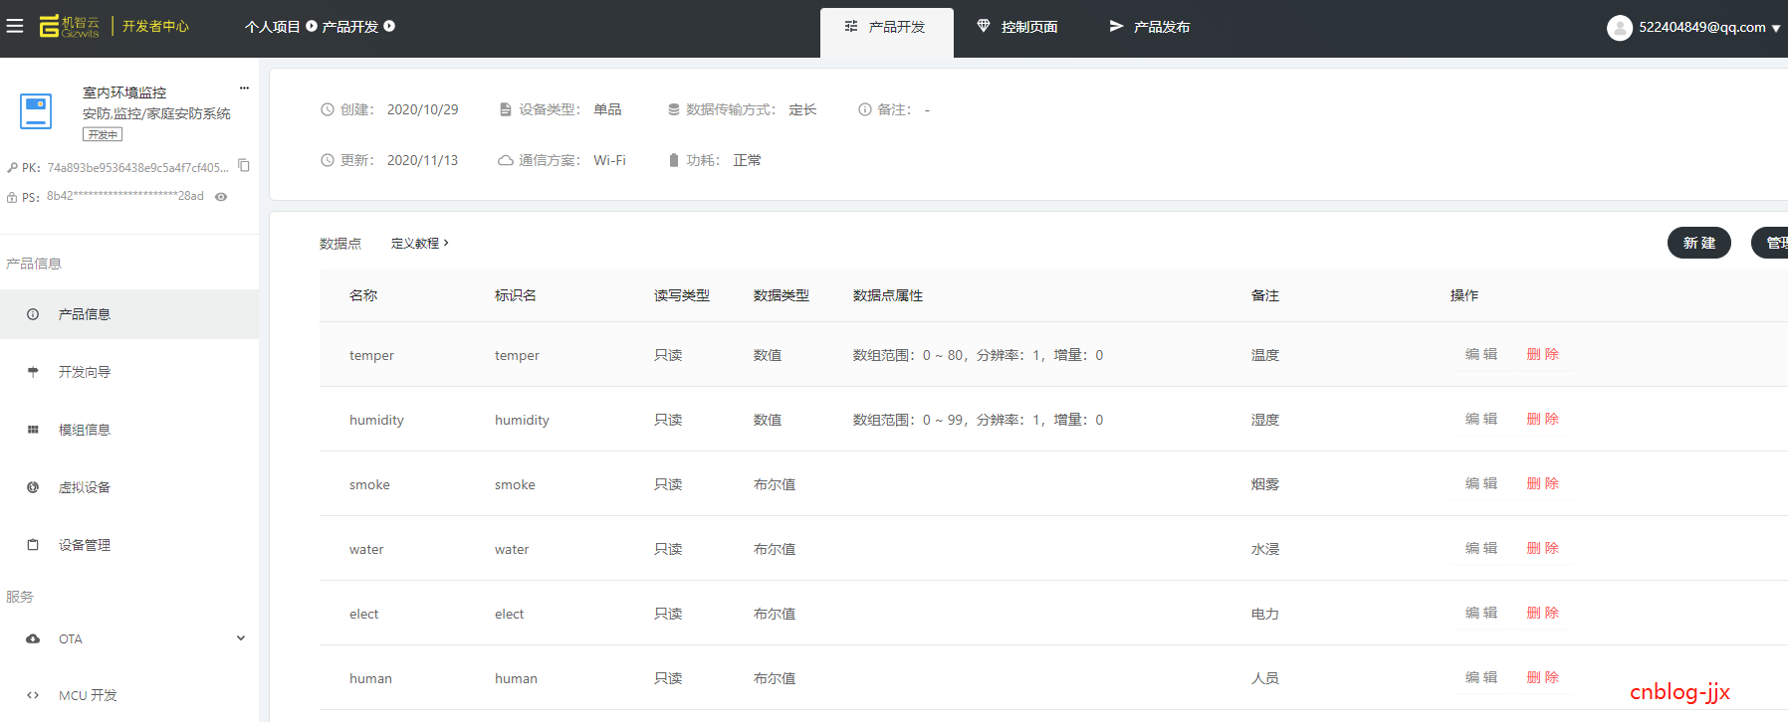Image resolution: width=1788 pixels, height=722 pixels.
Task: Select 开发向导 in sidebar
Action: pyautogui.click(x=129, y=372)
